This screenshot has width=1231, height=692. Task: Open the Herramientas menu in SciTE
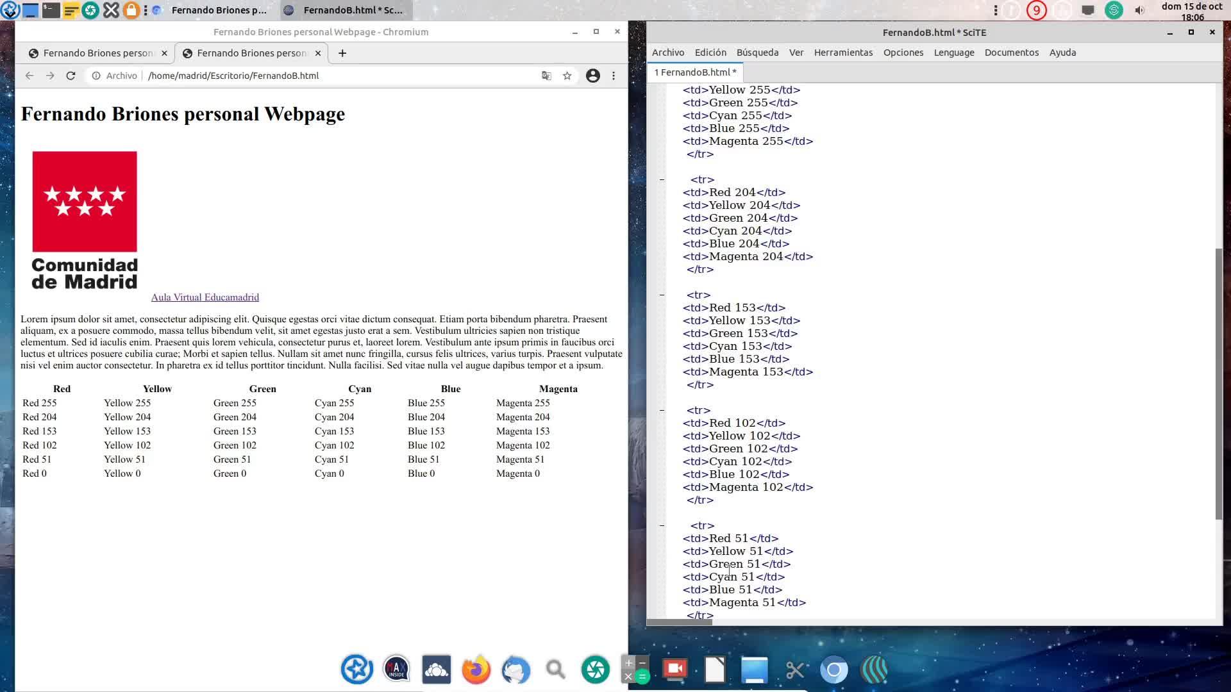[x=842, y=53]
